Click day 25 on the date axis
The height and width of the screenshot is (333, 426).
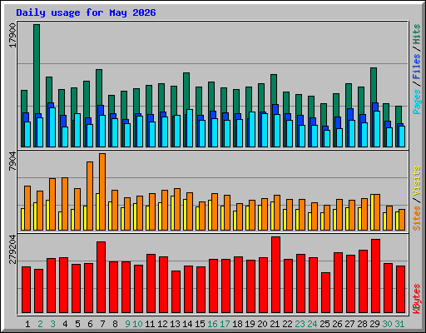tap(324, 324)
